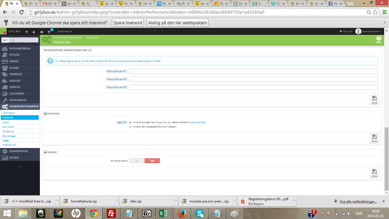The height and width of the screenshot is (219, 389).
Task: Switch Använd cache to JA
Action: (137, 161)
